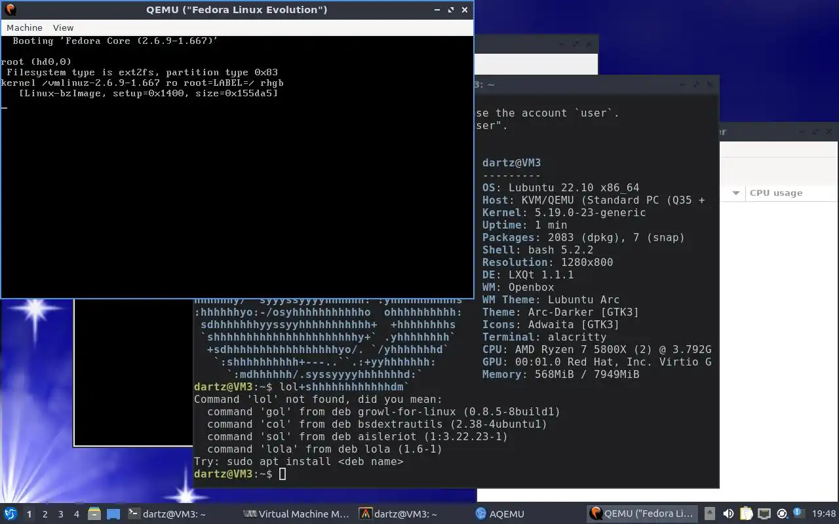Open the network connection tray icon
The width and height of the screenshot is (839, 524).
tap(764, 514)
